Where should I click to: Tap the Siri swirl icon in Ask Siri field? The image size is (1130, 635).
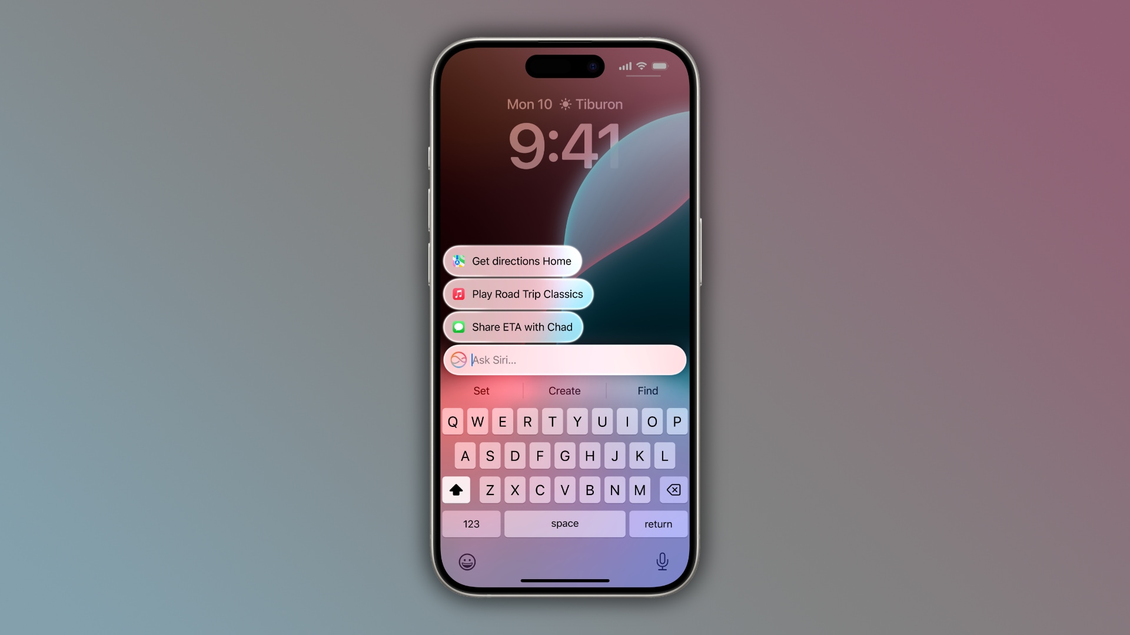point(460,359)
